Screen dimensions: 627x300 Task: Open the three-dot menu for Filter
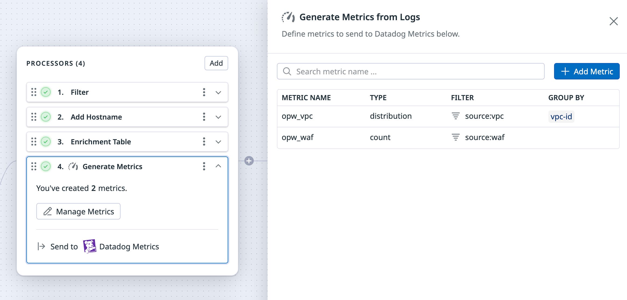coord(204,92)
